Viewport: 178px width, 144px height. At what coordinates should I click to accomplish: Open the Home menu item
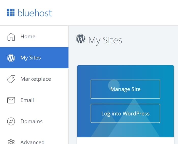click(x=34, y=37)
